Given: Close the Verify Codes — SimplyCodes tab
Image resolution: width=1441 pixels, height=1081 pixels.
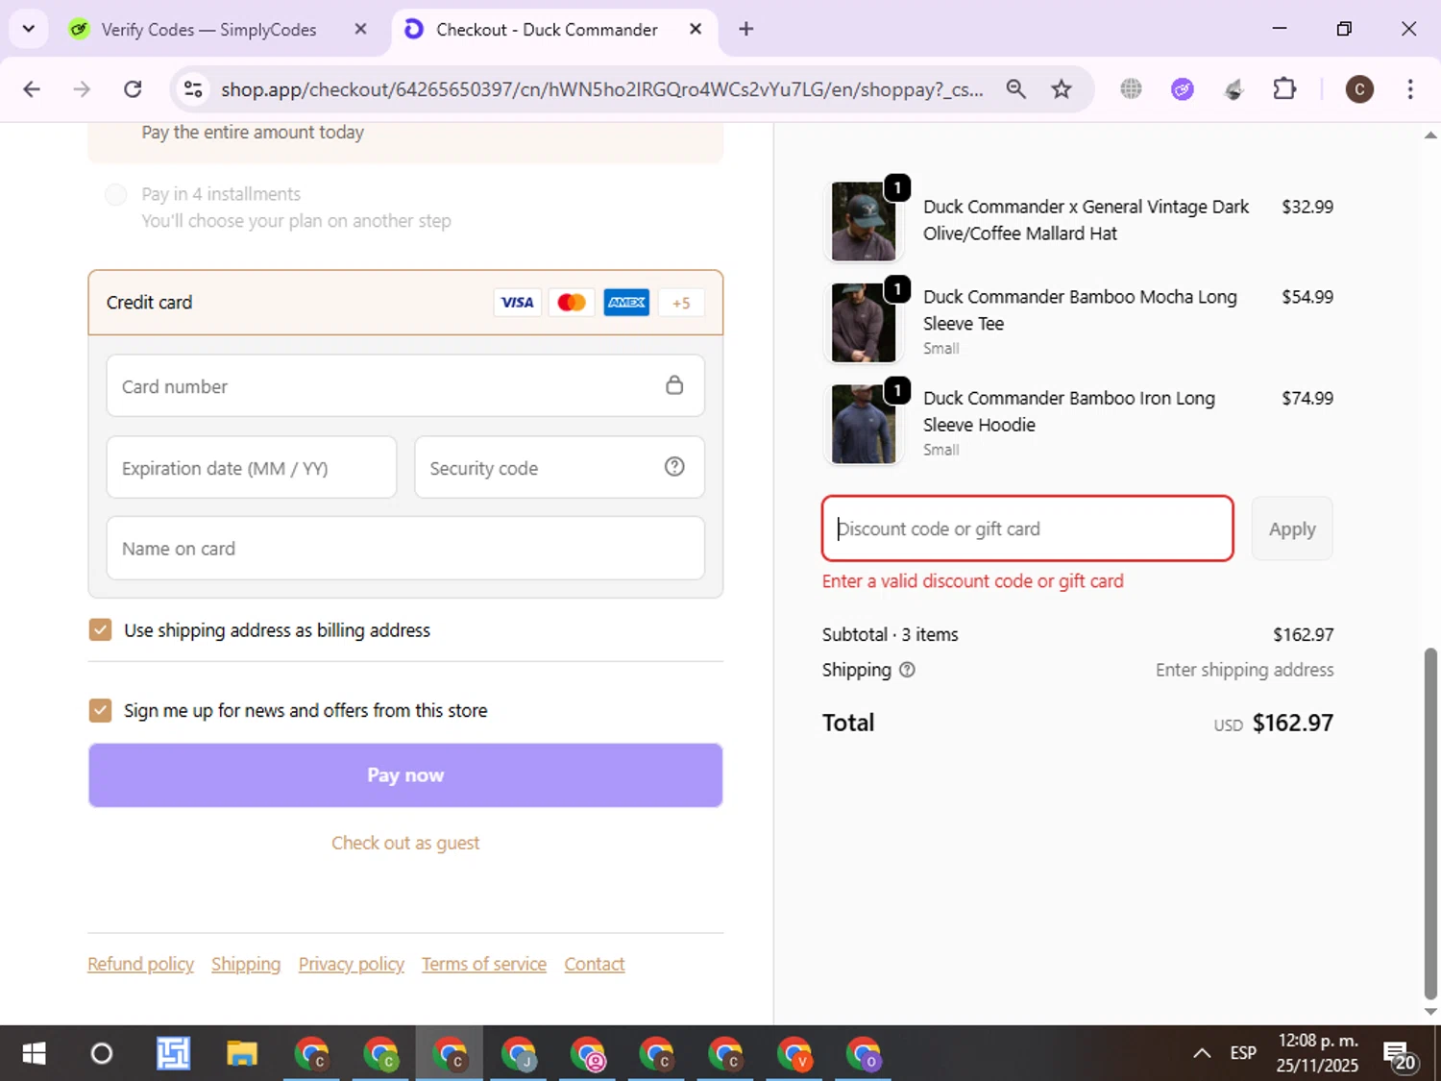Looking at the screenshot, I should [x=360, y=29].
